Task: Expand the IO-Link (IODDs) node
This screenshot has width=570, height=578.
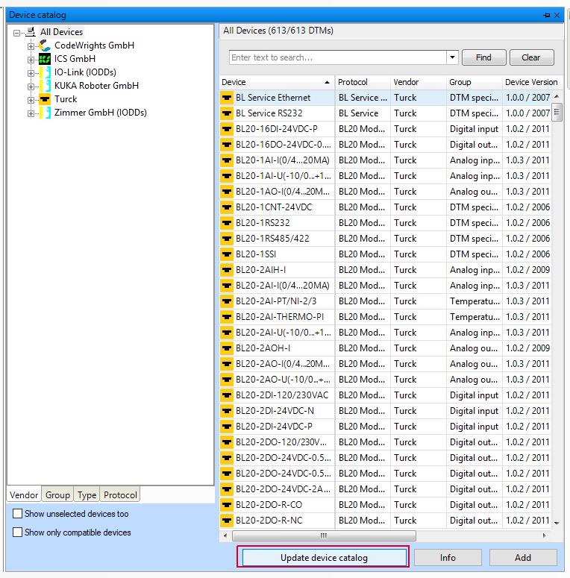Action: [31, 73]
